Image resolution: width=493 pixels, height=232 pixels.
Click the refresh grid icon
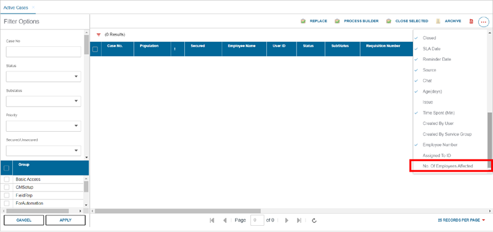(x=314, y=220)
